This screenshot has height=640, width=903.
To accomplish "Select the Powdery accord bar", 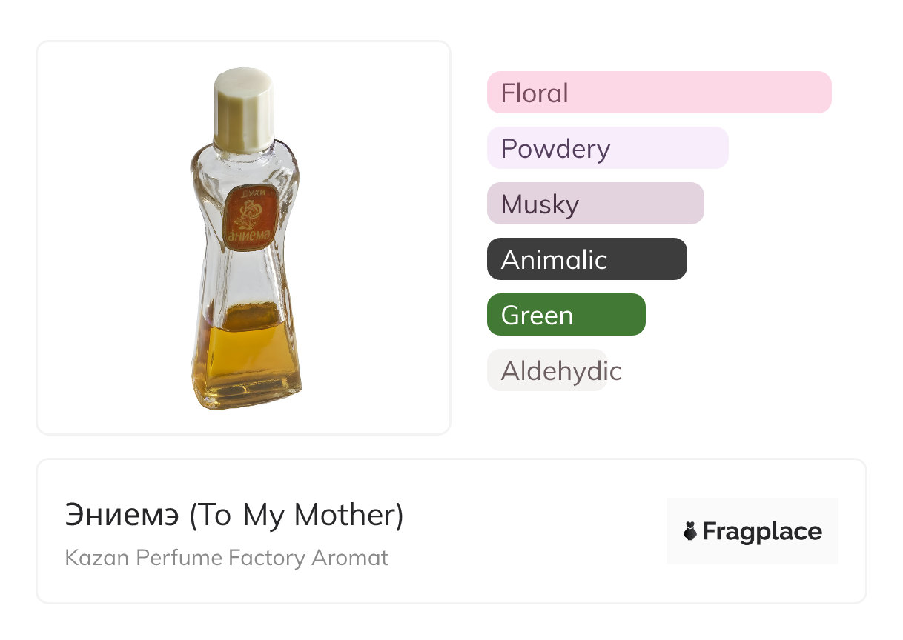I will [607, 148].
